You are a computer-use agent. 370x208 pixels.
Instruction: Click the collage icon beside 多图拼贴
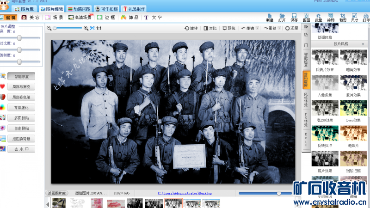coord(3,117)
